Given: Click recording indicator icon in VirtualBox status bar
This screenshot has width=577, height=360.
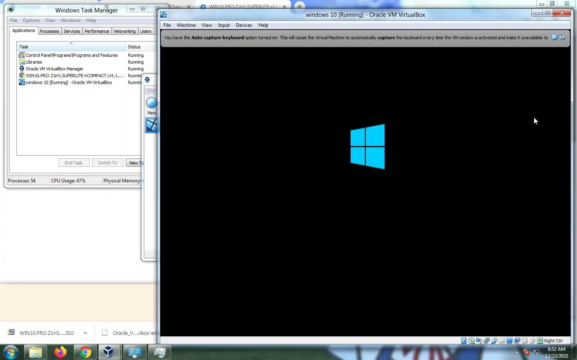Looking at the screenshot, I should click(x=517, y=341).
